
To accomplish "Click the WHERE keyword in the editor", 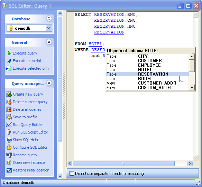I will (82, 50).
